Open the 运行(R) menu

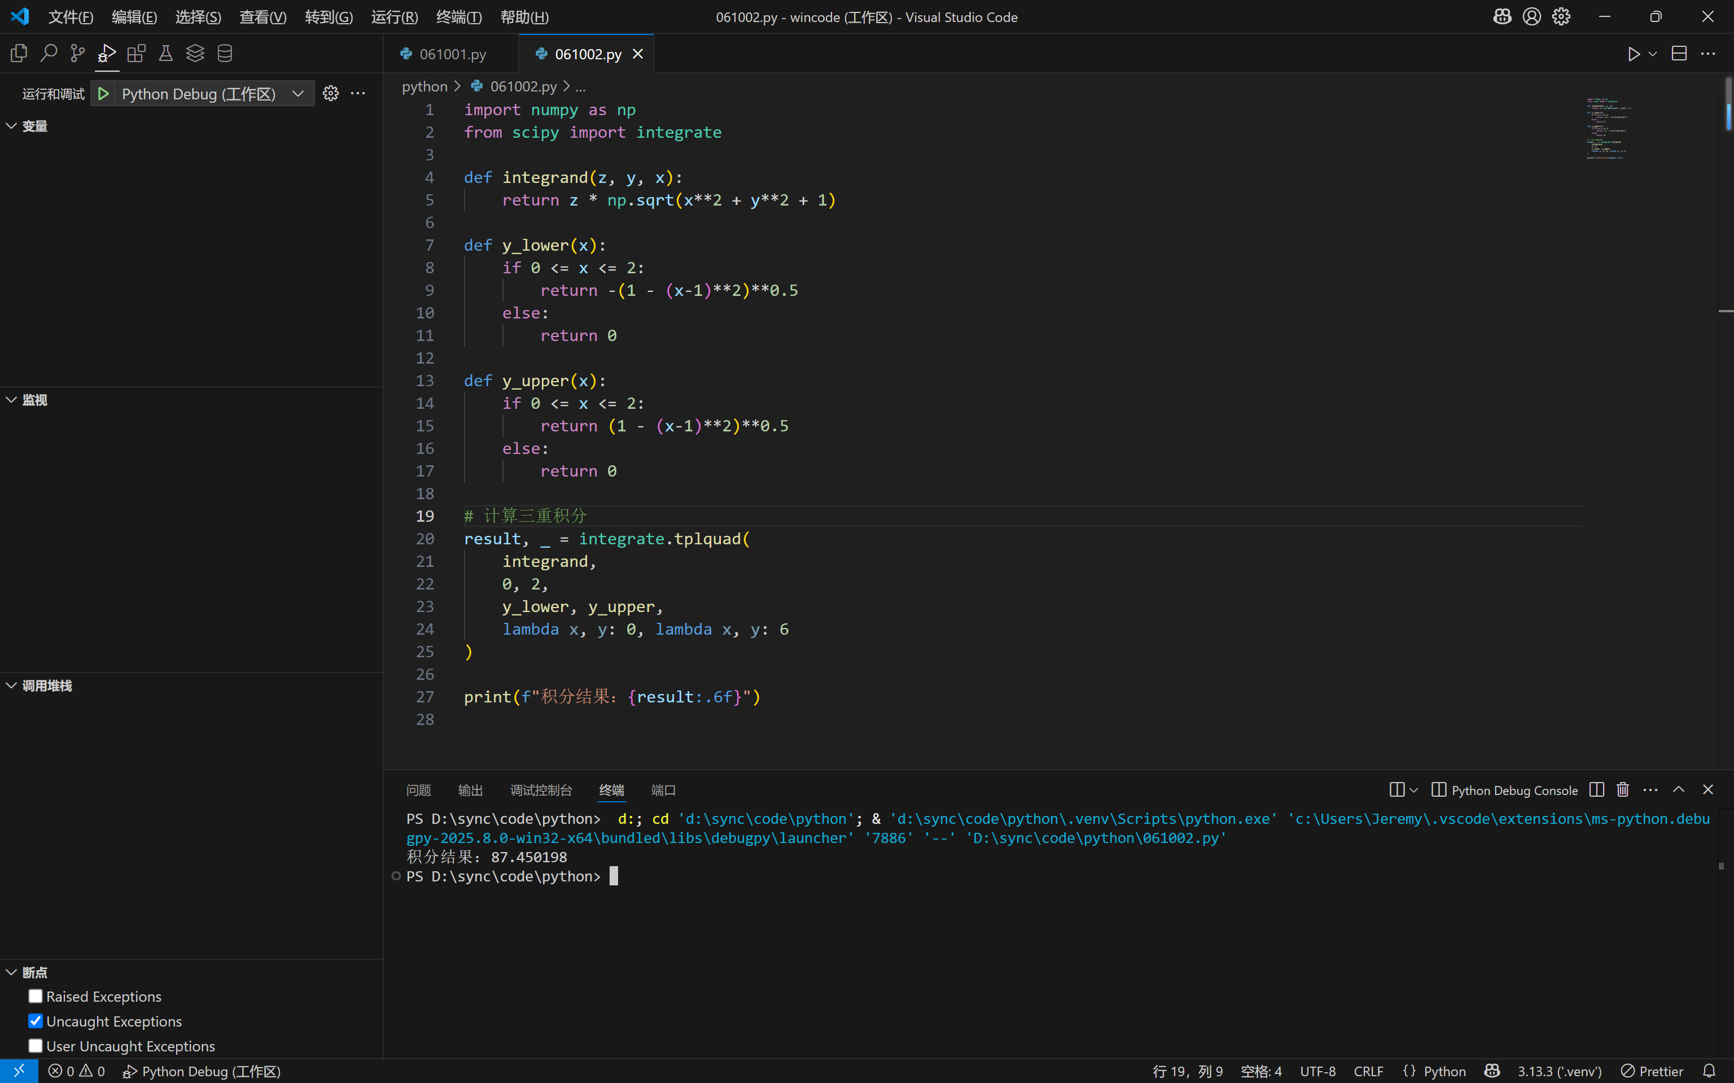click(x=394, y=16)
